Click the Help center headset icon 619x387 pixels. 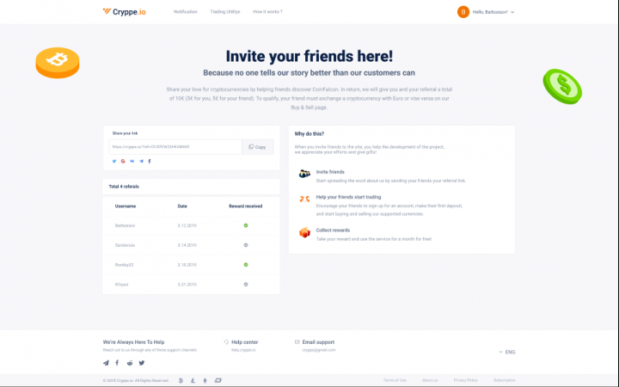click(x=227, y=342)
